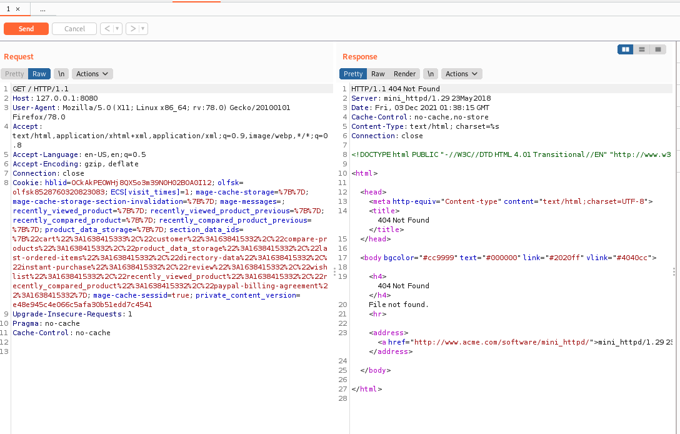Image resolution: width=680 pixels, height=434 pixels.
Task: Close Repeater tab 1
Action: point(17,9)
